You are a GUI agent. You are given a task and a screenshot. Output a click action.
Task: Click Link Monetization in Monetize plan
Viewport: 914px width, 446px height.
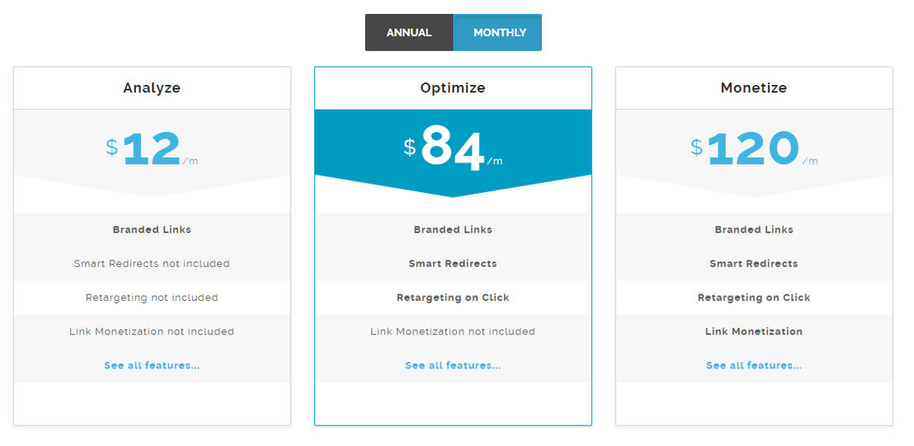coord(754,331)
